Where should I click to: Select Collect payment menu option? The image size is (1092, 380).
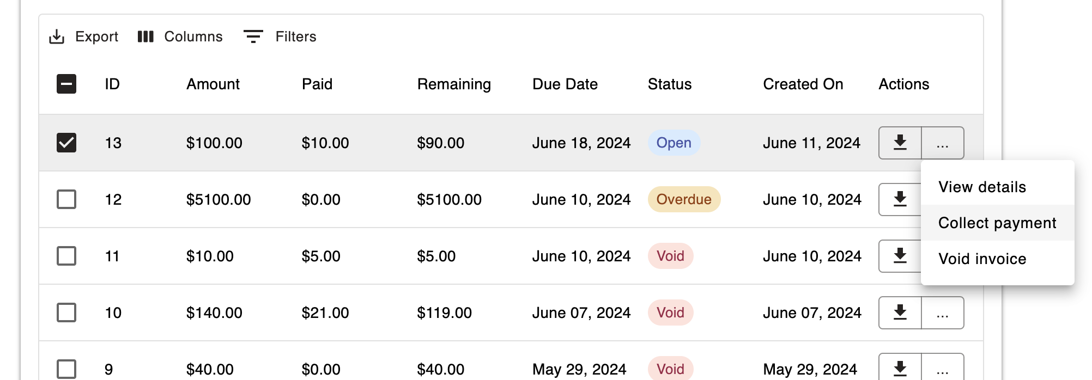click(997, 223)
